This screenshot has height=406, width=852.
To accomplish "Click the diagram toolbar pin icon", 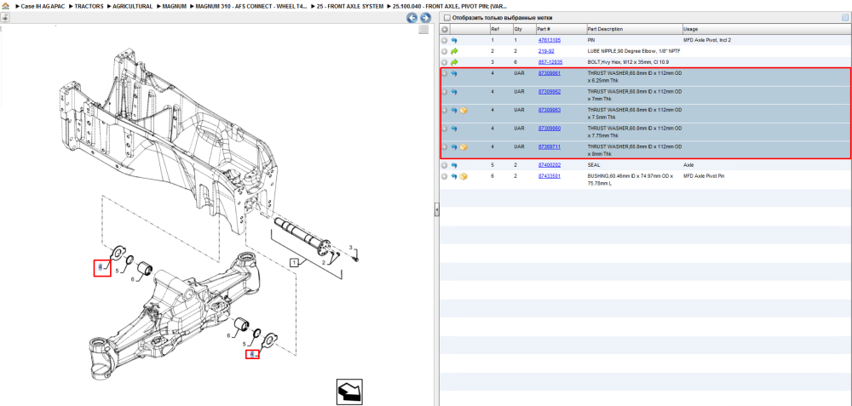I will [x=5, y=17].
